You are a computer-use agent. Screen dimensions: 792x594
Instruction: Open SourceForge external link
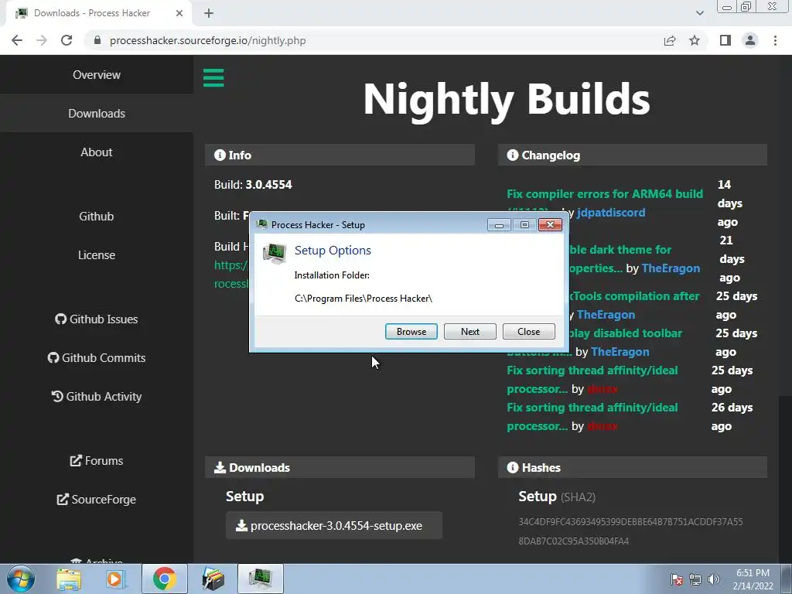[x=97, y=500]
